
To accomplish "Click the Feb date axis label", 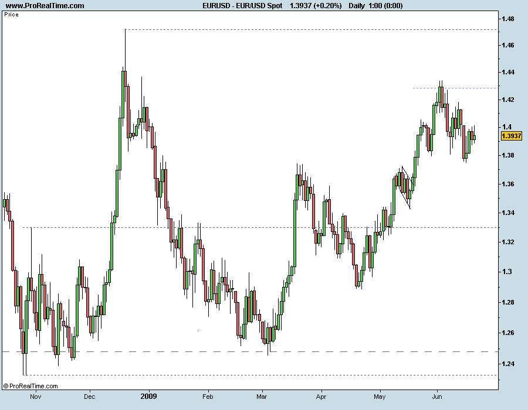I will 208,397.
